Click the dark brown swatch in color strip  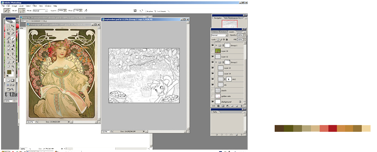click(279, 128)
